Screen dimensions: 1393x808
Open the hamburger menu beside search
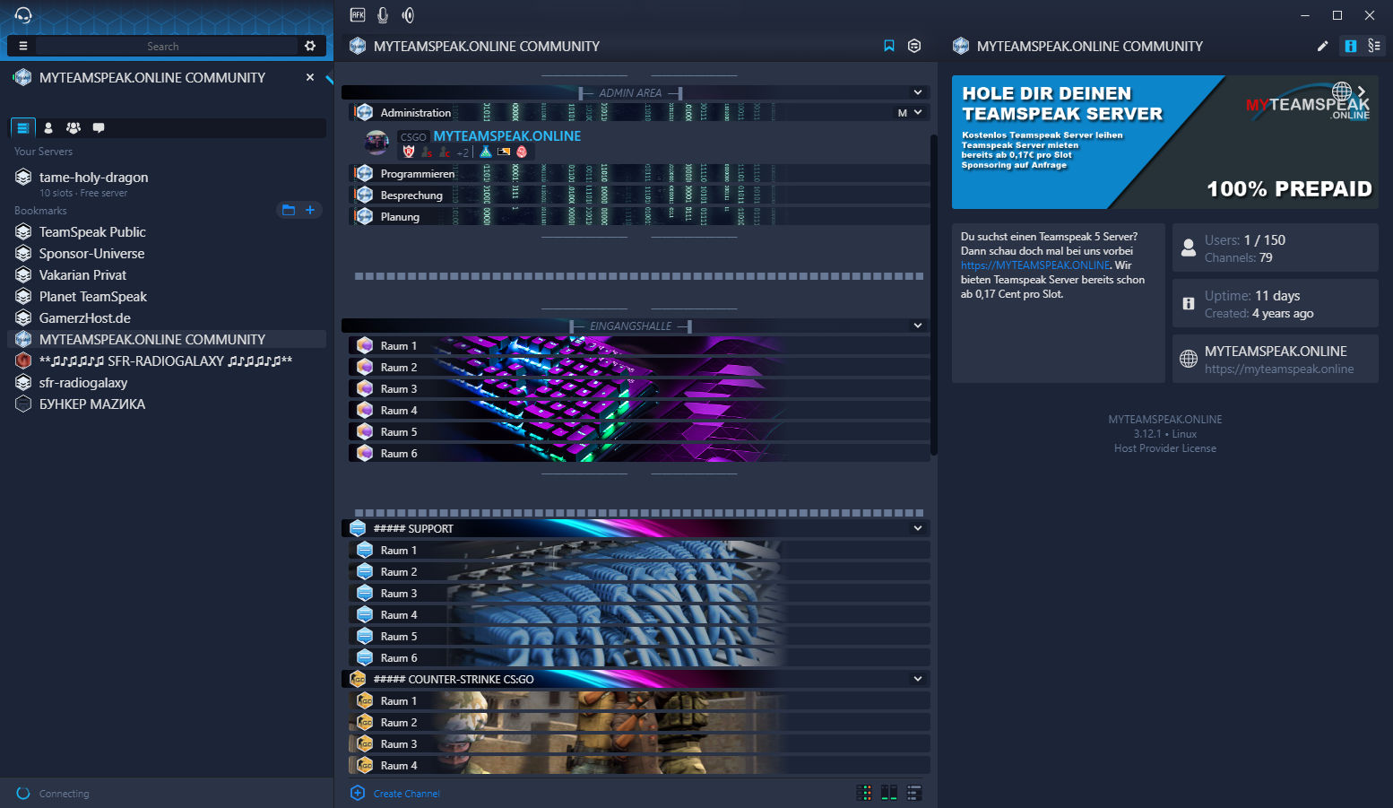click(x=23, y=46)
